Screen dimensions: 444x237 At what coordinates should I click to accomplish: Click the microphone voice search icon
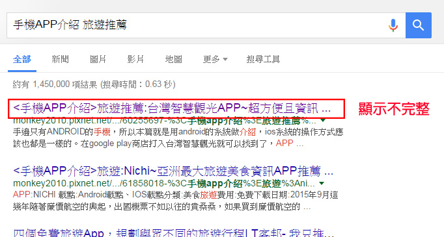(x=393, y=25)
